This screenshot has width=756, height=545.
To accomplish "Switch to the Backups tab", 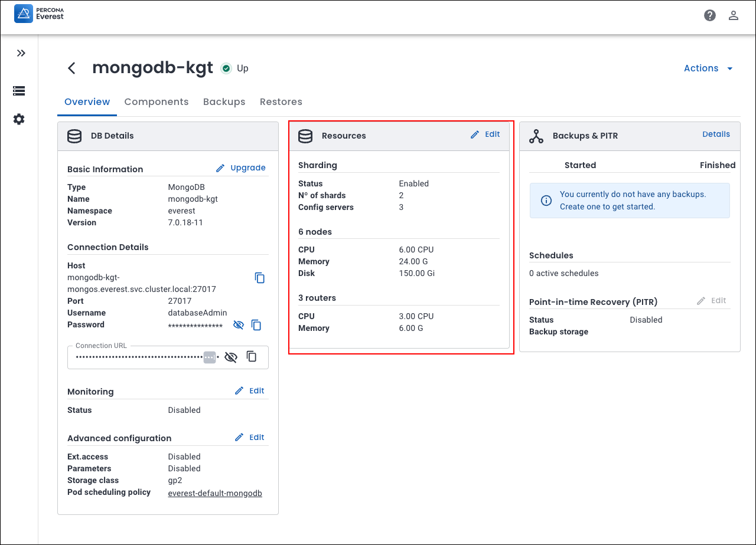I will (x=224, y=102).
